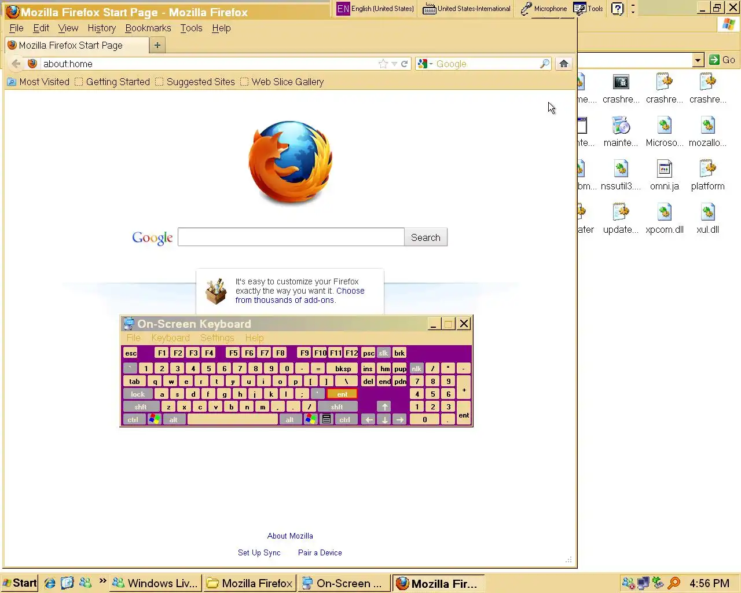Open Most Visited bookmarks folder

(38, 82)
